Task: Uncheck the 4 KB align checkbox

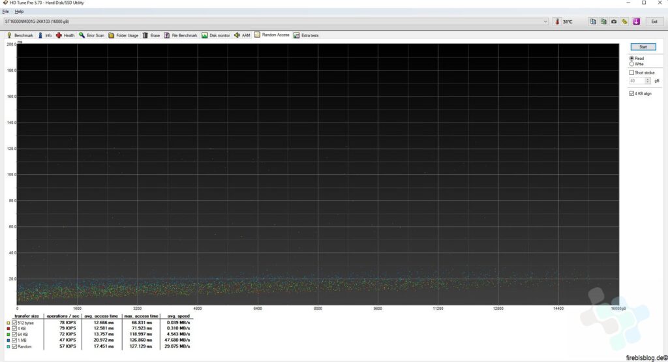Action: click(x=631, y=93)
